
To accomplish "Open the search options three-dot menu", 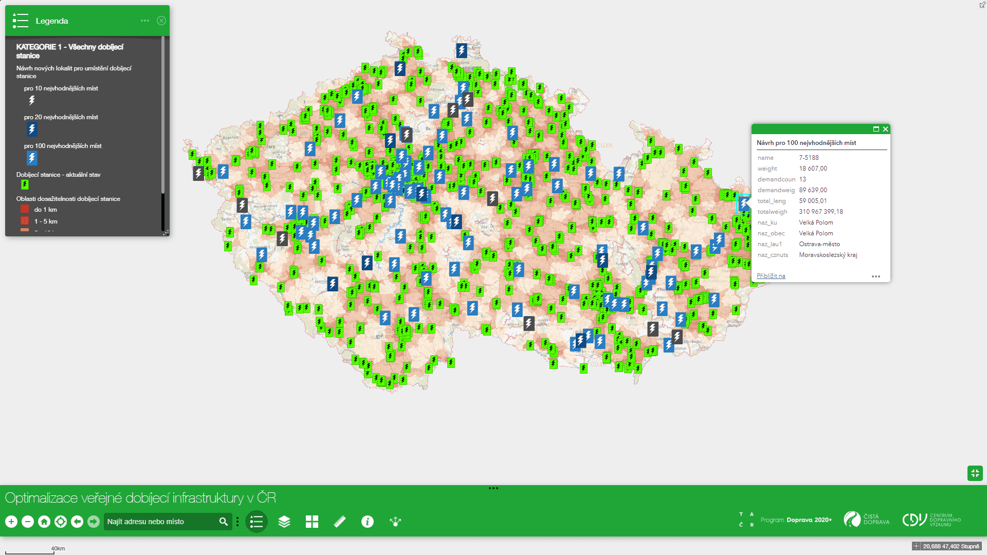I will point(237,522).
